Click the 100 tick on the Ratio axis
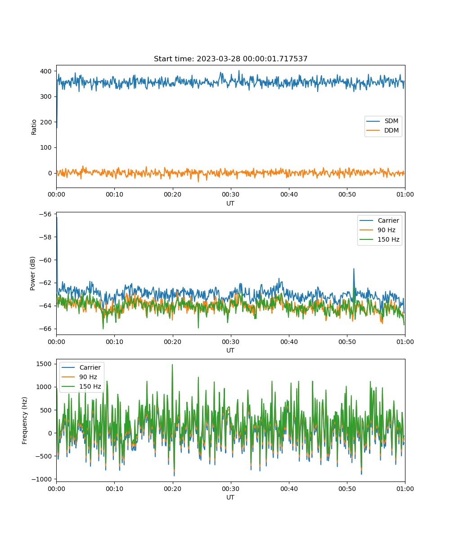The width and height of the screenshot is (450, 541). click(47, 147)
